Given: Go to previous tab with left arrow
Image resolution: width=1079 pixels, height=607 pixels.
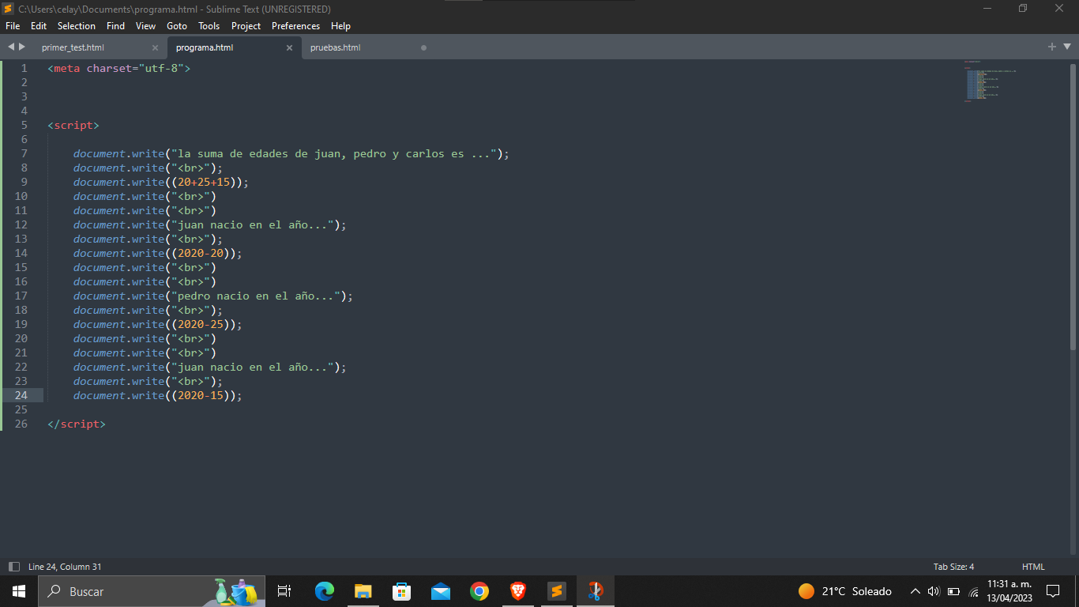Looking at the screenshot, I should pyautogui.click(x=11, y=47).
